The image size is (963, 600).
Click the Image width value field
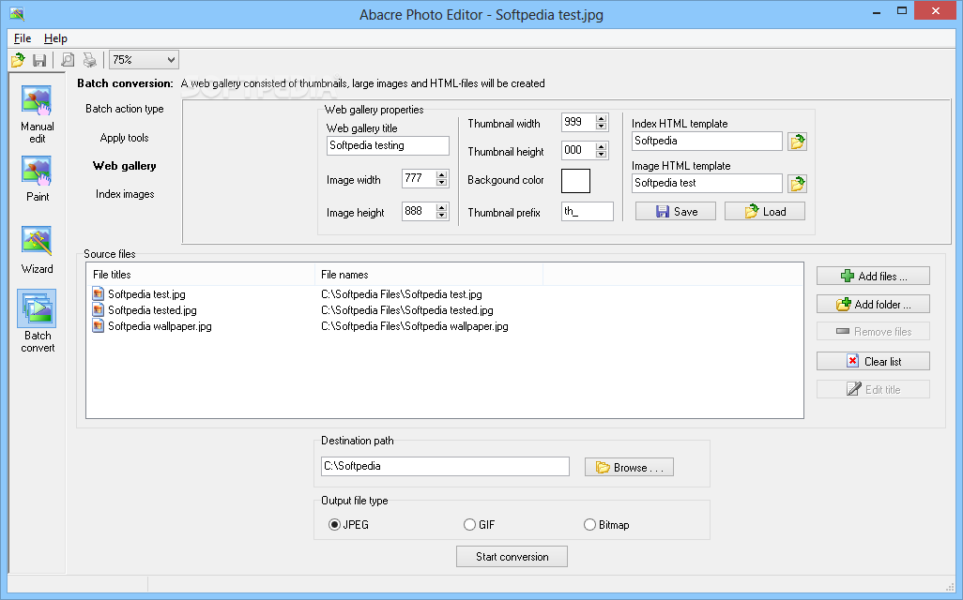(x=419, y=178)
